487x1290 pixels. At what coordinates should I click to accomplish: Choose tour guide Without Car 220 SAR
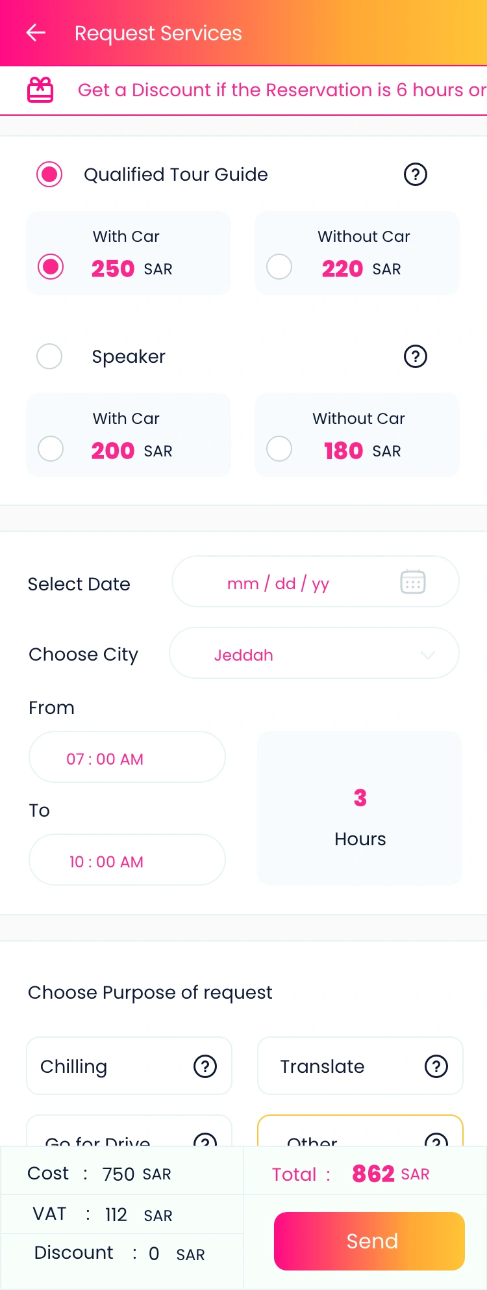click(x=279, y=267)
